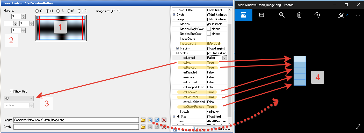364x133 pixels.
Task: Delete the picture using Photos trash icon
Action: 299,15
